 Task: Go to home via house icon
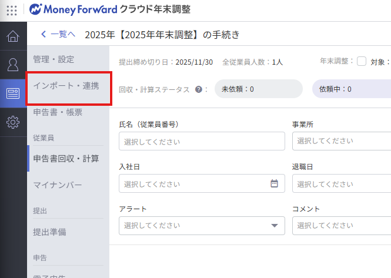pos(13,36)
